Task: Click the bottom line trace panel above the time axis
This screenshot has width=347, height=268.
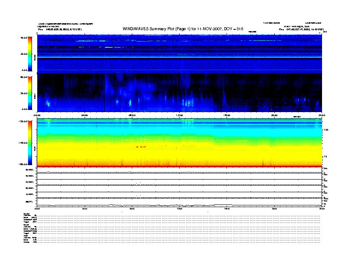Action: 180,202
